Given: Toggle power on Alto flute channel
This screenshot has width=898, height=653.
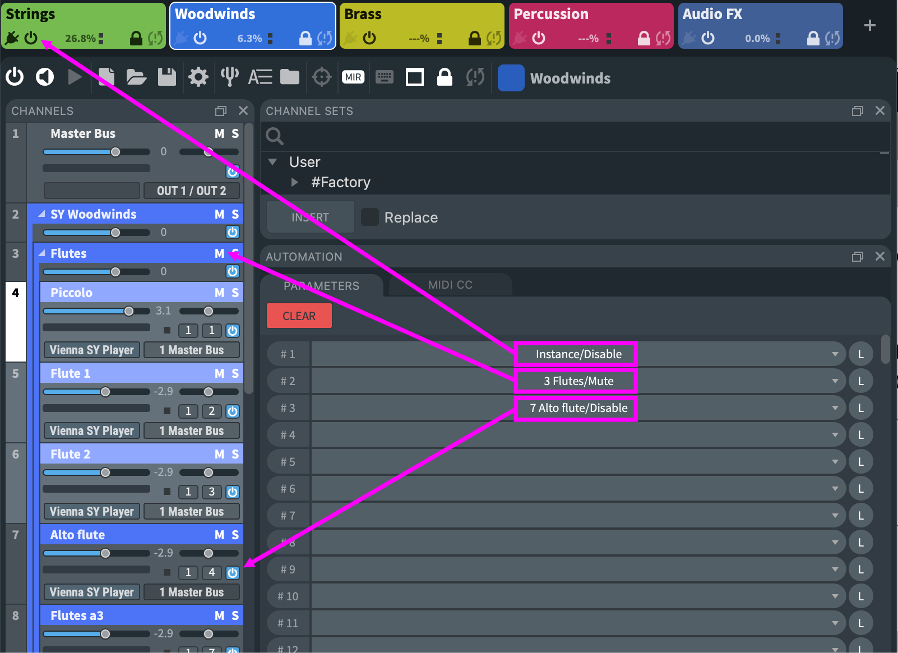Looking at the screenshot, I should (x=233, y=573).
